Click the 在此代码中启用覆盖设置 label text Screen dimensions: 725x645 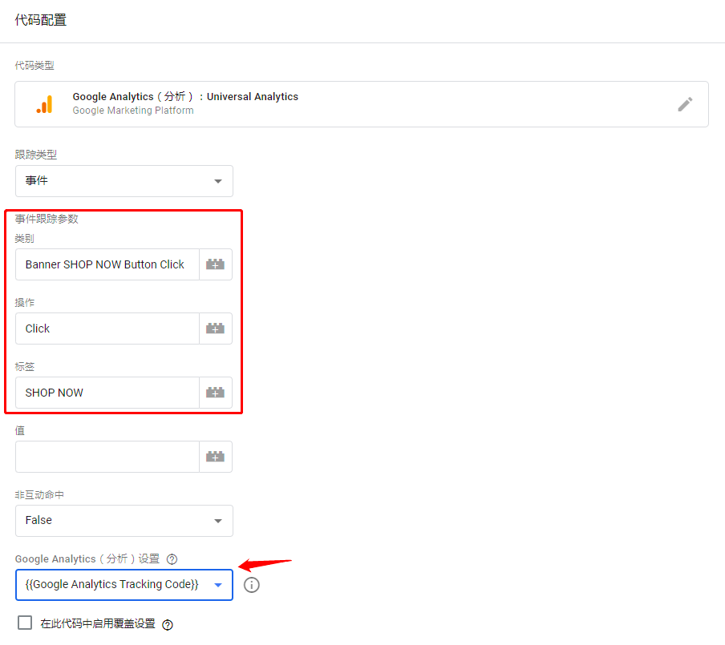98,623
